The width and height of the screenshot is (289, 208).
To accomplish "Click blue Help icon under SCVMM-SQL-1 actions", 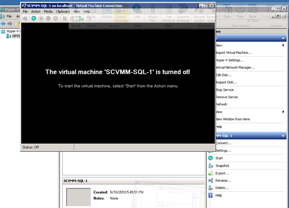I will point(210,195).
